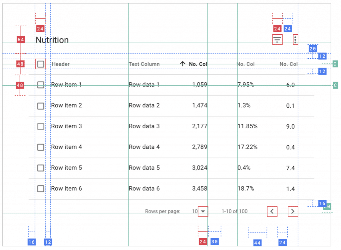
Task: Click the 6.0 value cell
Action: coord(290,85)
